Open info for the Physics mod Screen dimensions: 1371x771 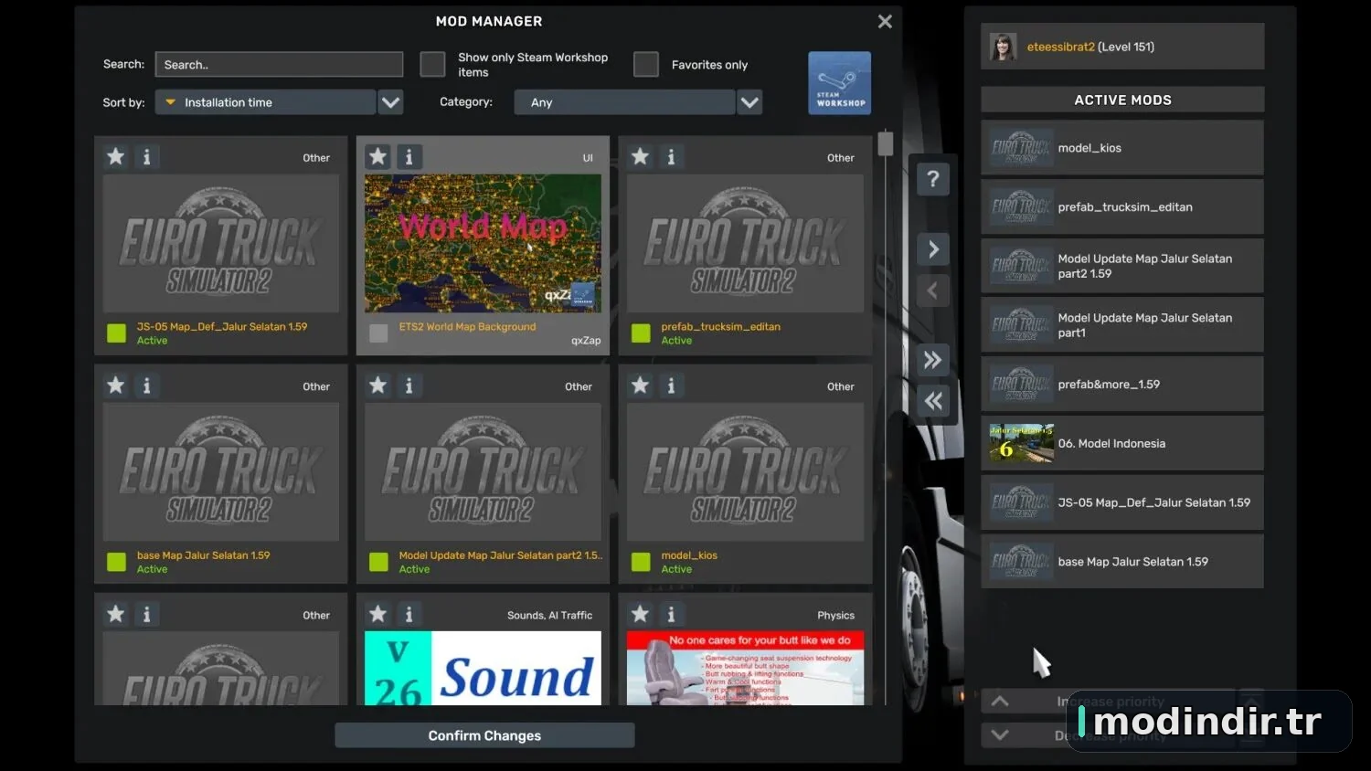671,614
